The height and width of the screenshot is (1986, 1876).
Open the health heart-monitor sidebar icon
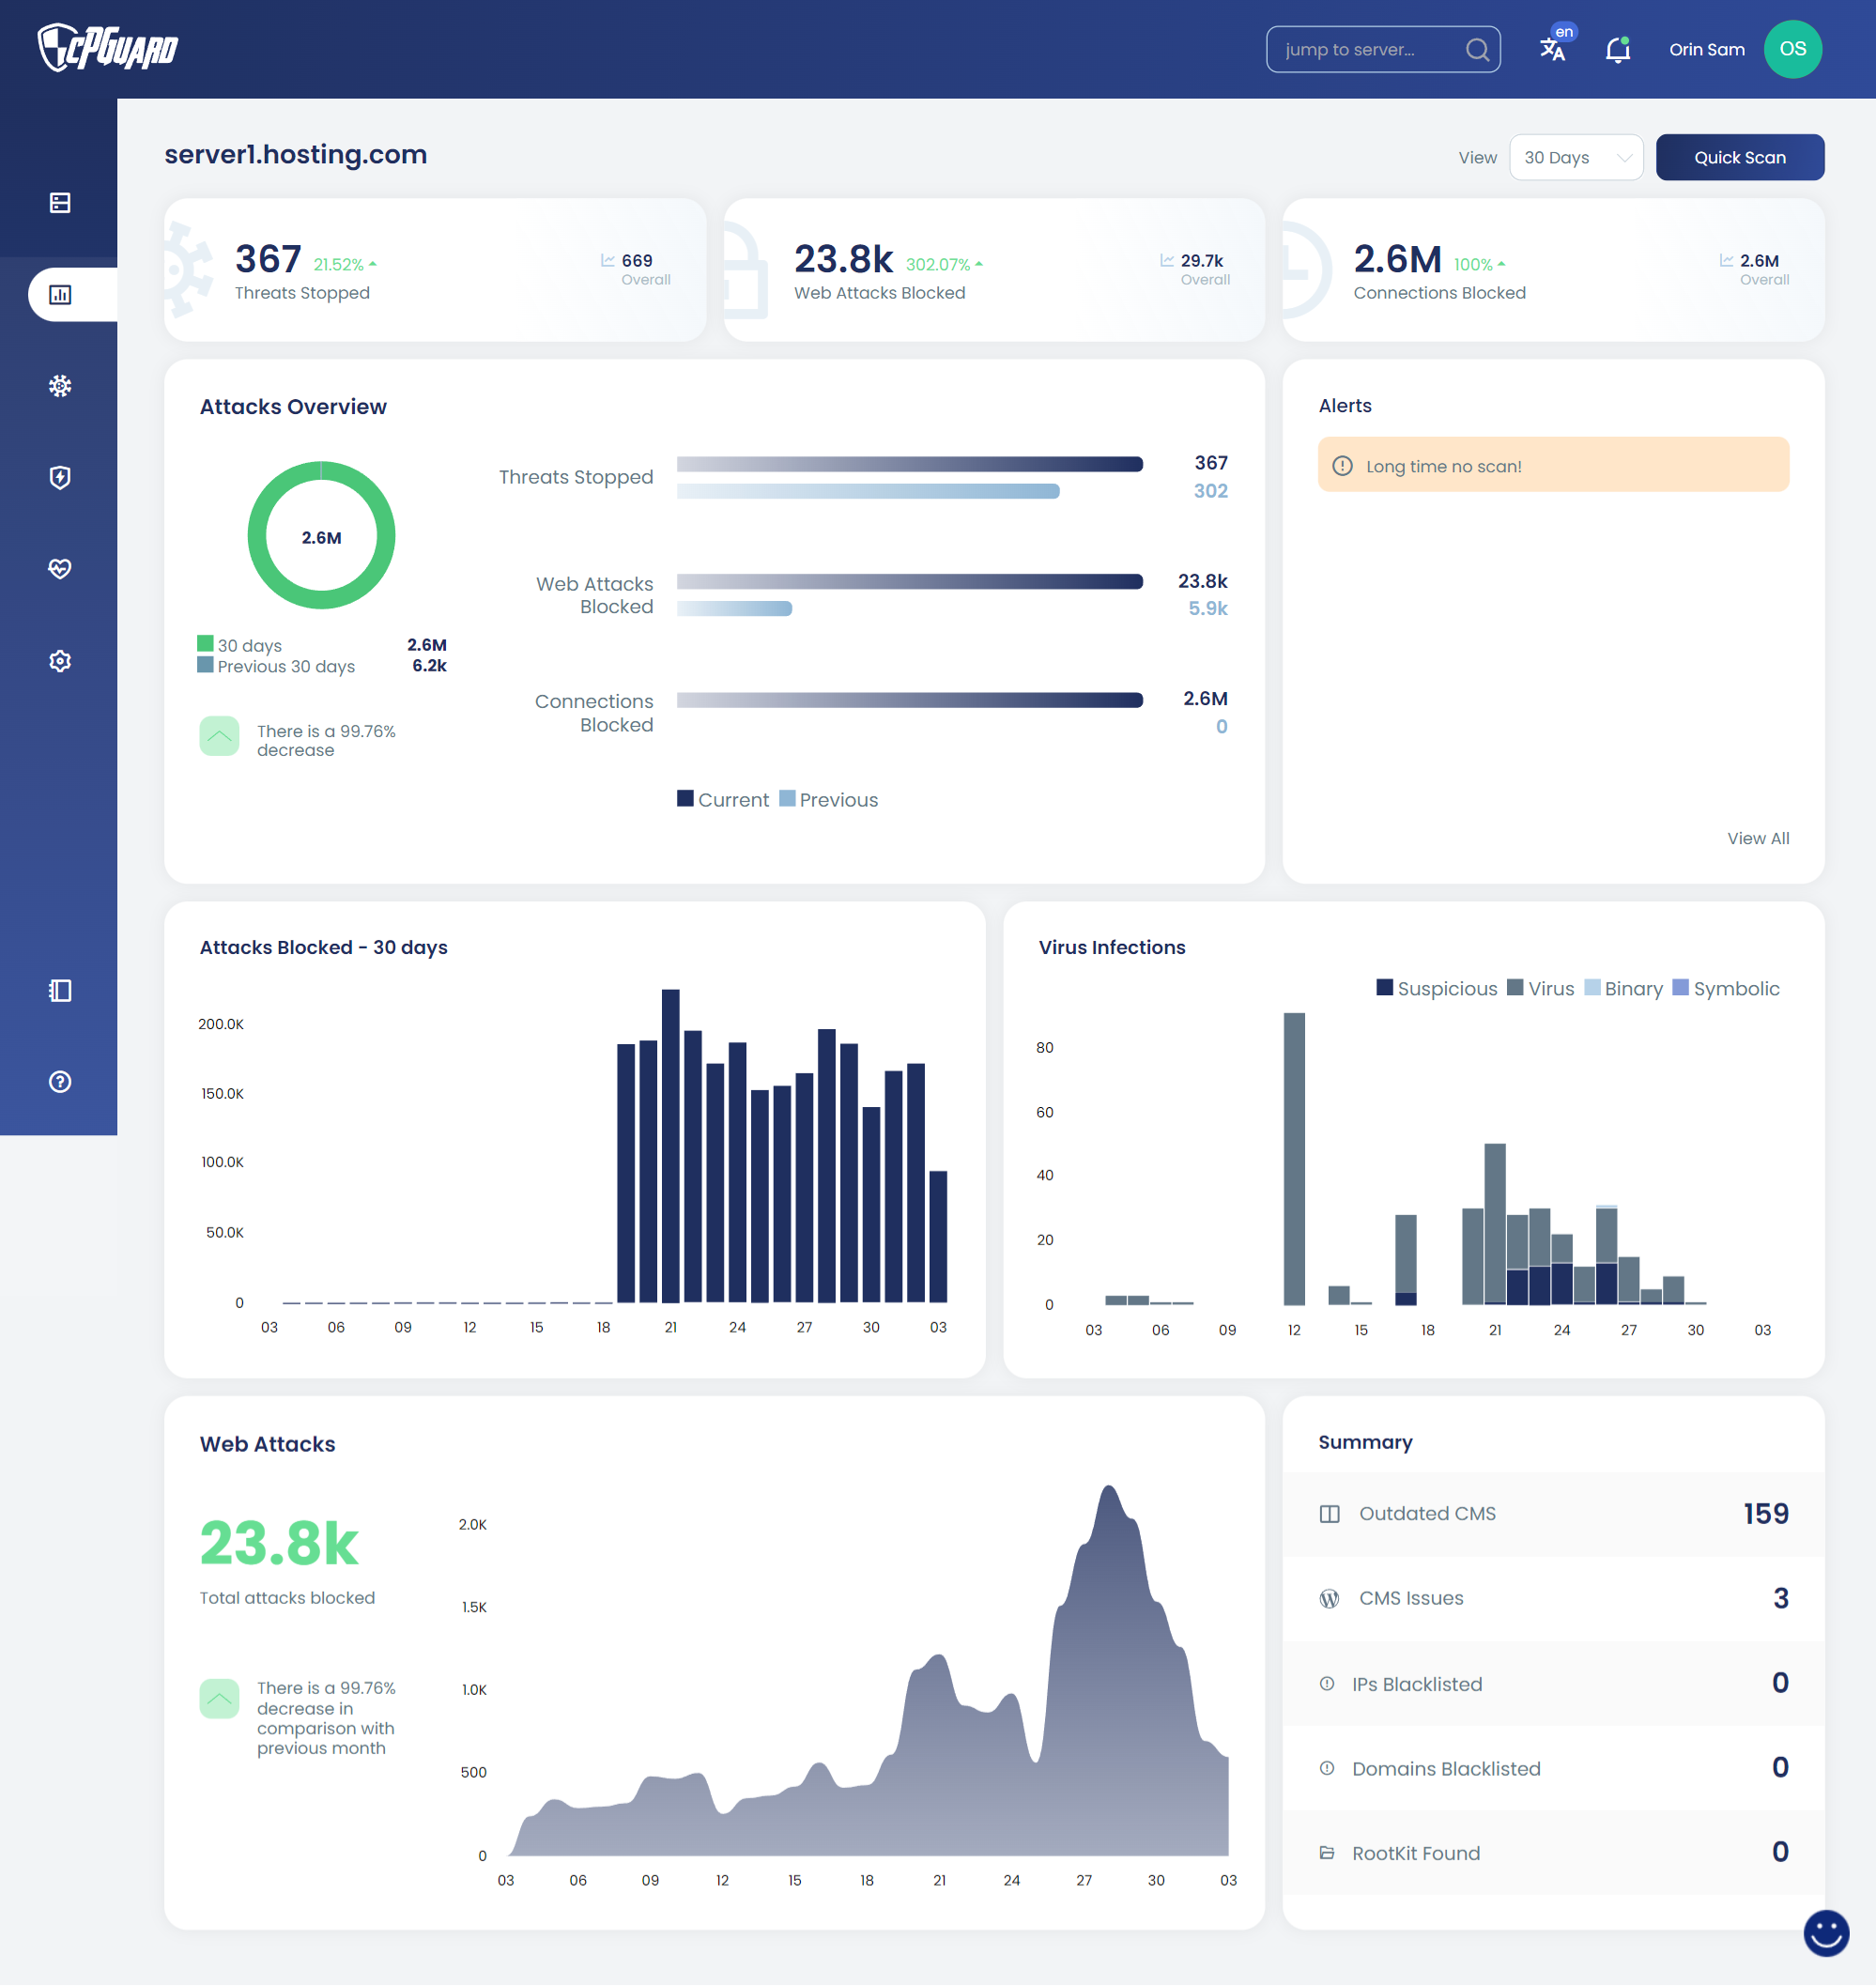pos(60,569)
